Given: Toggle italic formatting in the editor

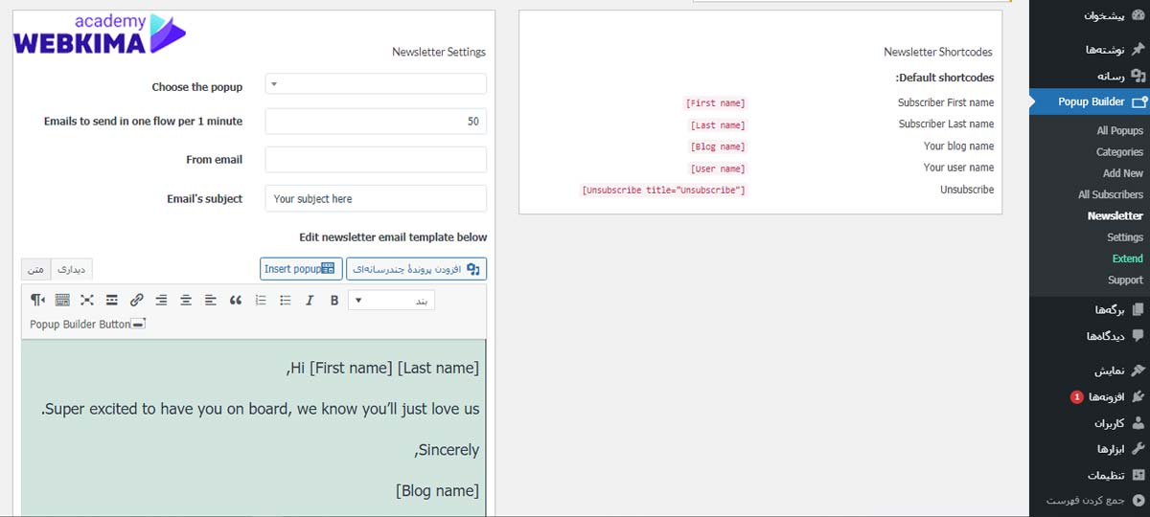Looking at the screenshot, I should [x=310, y=301].
